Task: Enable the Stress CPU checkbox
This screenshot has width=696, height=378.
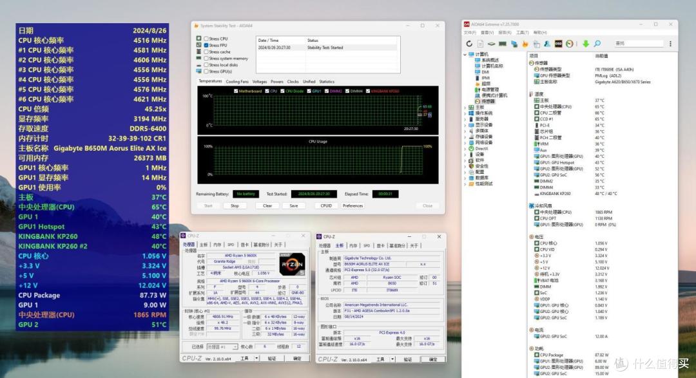Action: pos(206,39)
